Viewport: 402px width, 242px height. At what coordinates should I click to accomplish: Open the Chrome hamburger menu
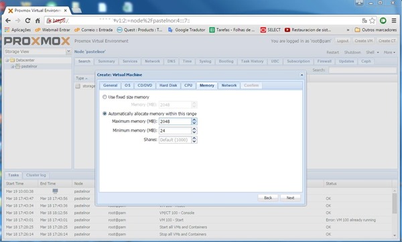[x=394, y=21]
